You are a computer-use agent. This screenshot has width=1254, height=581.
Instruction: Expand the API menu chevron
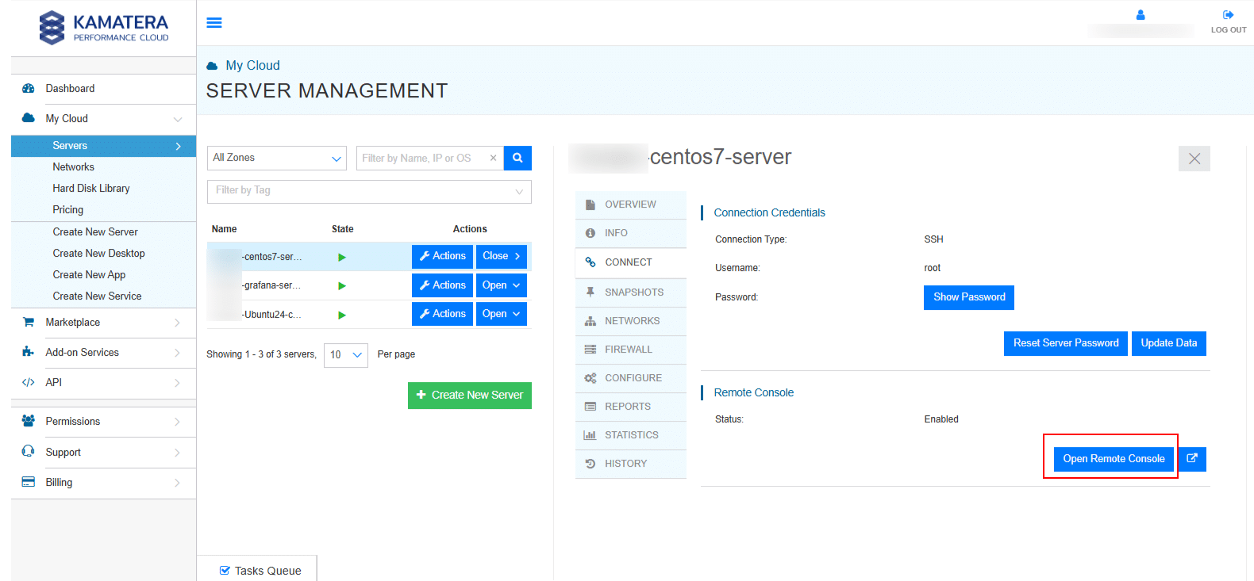pos(177,383)
